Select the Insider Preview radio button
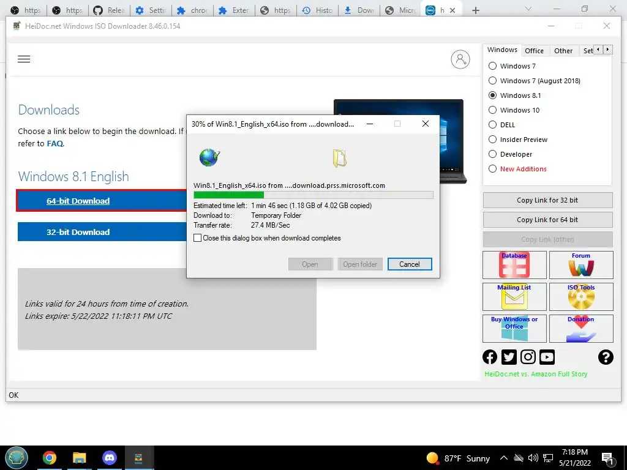 (x=493, y=140)
